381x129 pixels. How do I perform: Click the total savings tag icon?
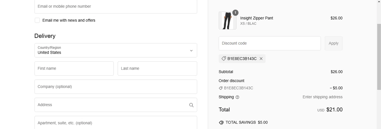(221, 123)
